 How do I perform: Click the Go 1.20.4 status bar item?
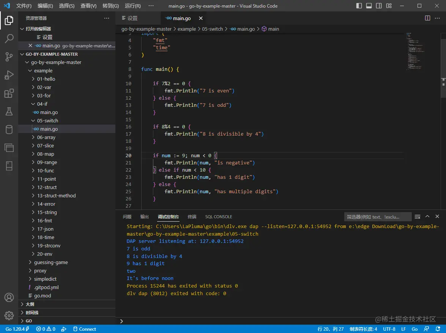[x=17, y=329]
